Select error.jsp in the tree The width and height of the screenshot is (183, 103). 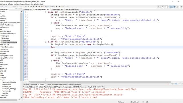[5, 95]
